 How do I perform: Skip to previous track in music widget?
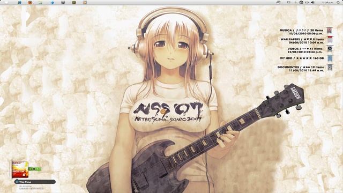(31, 169)
